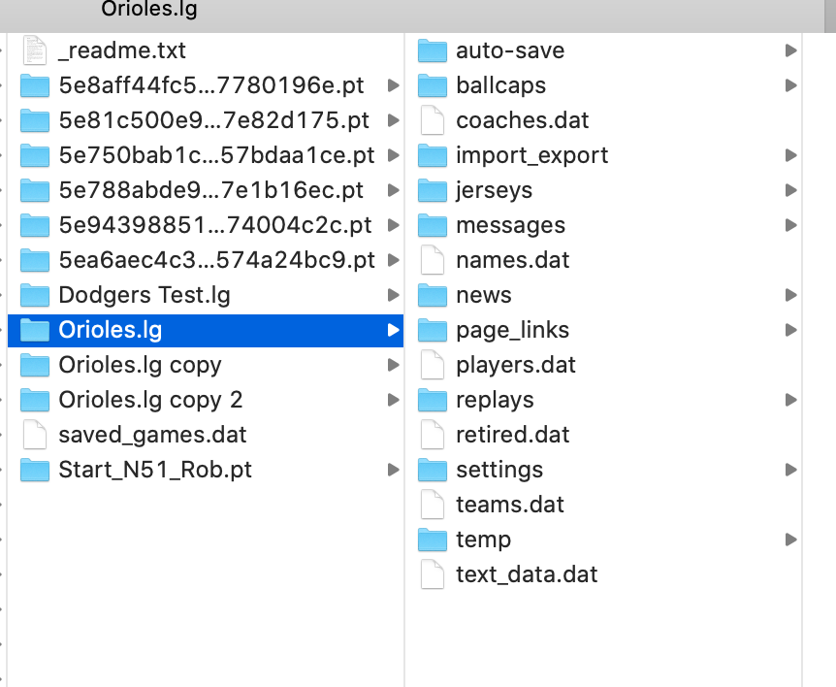Click the ballcaps folder icon
This screenshot has height=687, width=836.
(432, 85)
